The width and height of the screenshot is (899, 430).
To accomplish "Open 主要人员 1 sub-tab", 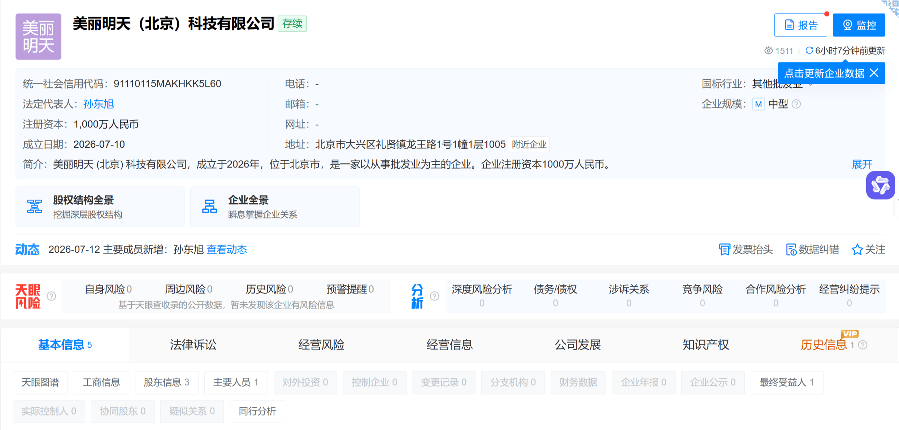I will pos(236,382).
